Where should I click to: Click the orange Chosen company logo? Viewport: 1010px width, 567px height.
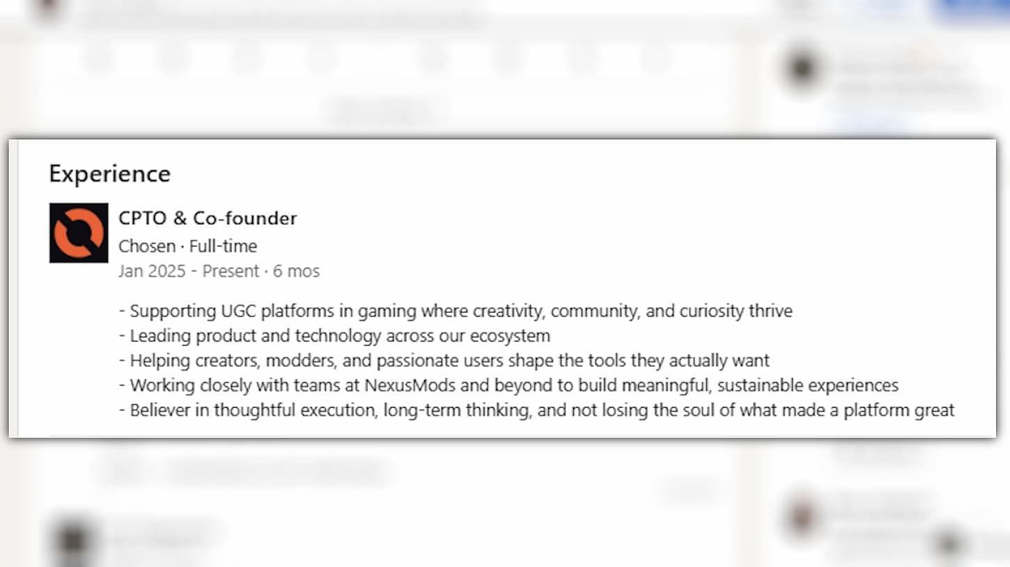(x=79, y=233)
